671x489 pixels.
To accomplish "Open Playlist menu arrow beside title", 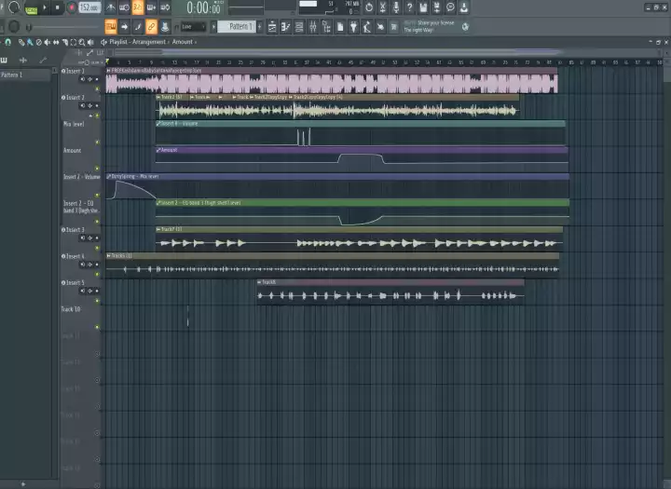I will 103,42.
